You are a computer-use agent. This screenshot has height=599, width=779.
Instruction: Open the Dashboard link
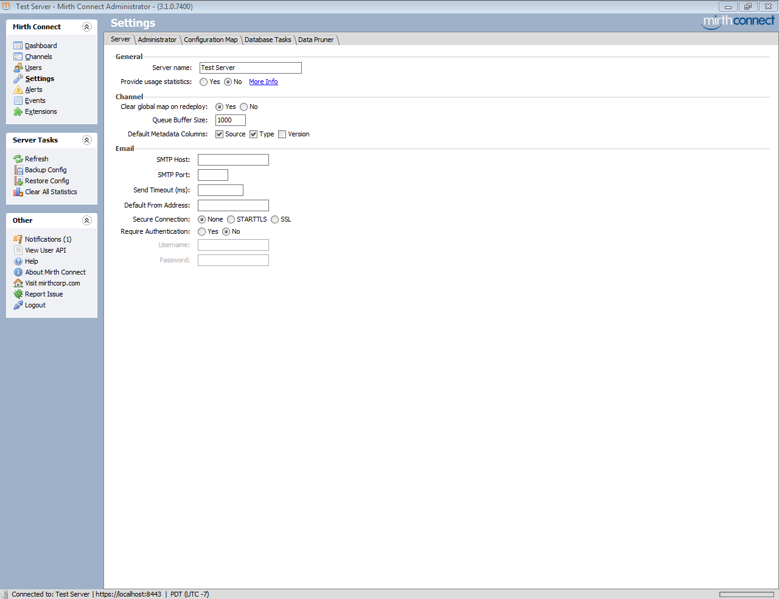point(41,46)
